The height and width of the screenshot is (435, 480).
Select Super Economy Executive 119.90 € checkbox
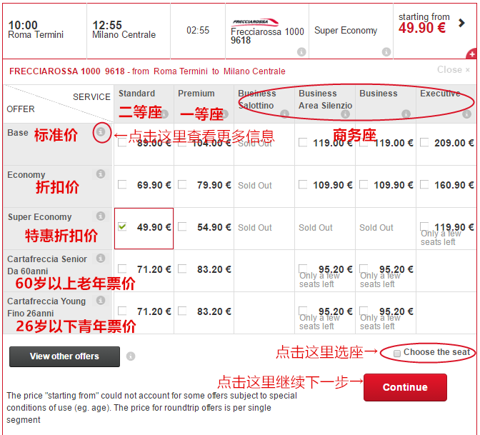[x=424, y=227]
